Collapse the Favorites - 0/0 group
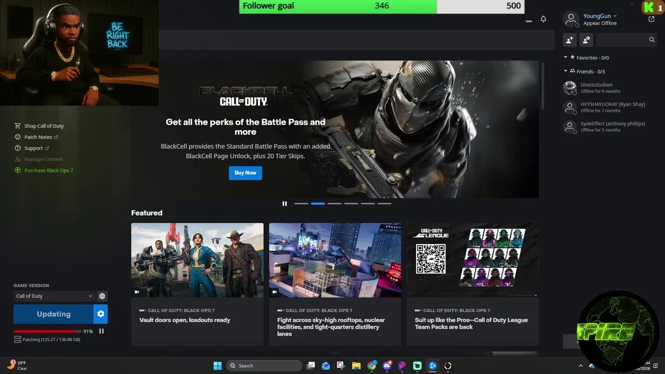 [x=566, y=58]
